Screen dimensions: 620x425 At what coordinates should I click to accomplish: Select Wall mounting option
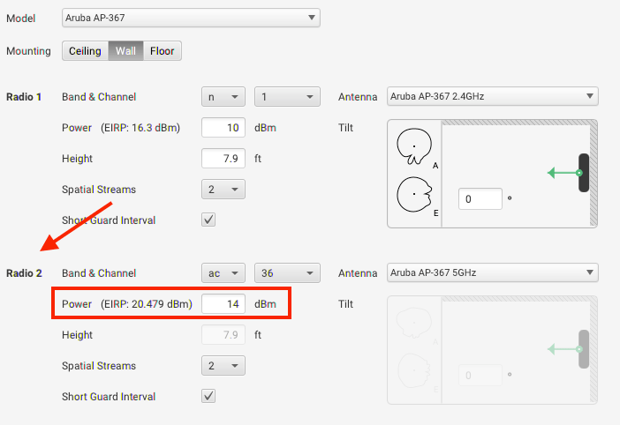point(125,51)
